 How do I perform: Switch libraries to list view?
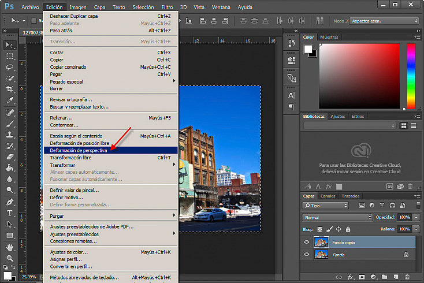pos(414,126)
